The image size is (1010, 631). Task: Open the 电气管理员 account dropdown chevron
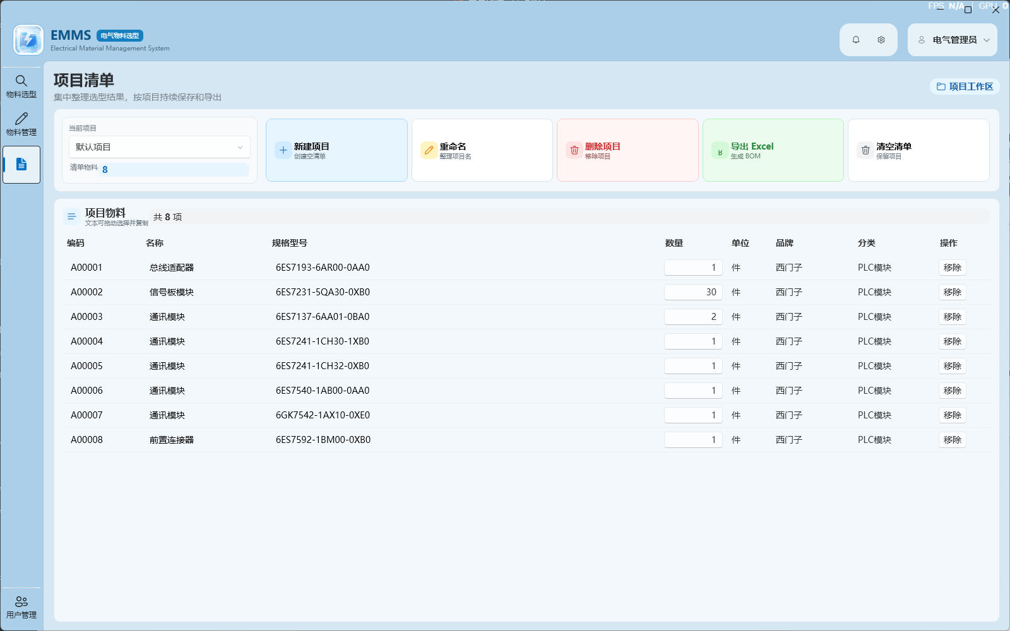point(987,40)
